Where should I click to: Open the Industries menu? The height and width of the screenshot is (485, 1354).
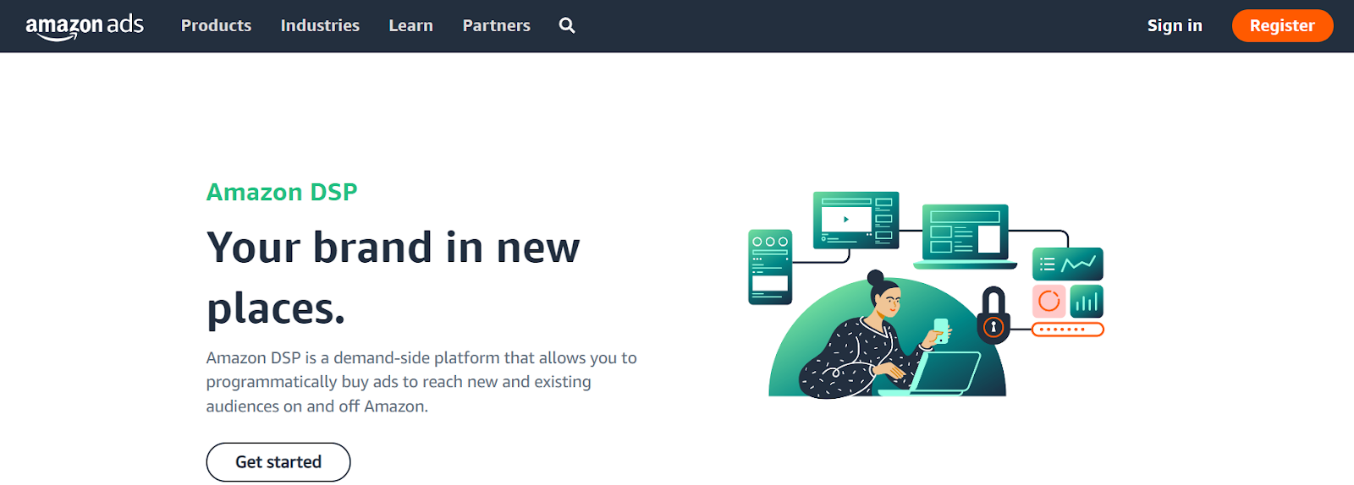pos(320,25)
